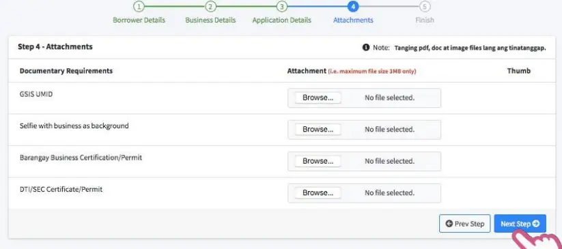Open the Borrower Details step
The image size is (562, 249).
(139, 20)
